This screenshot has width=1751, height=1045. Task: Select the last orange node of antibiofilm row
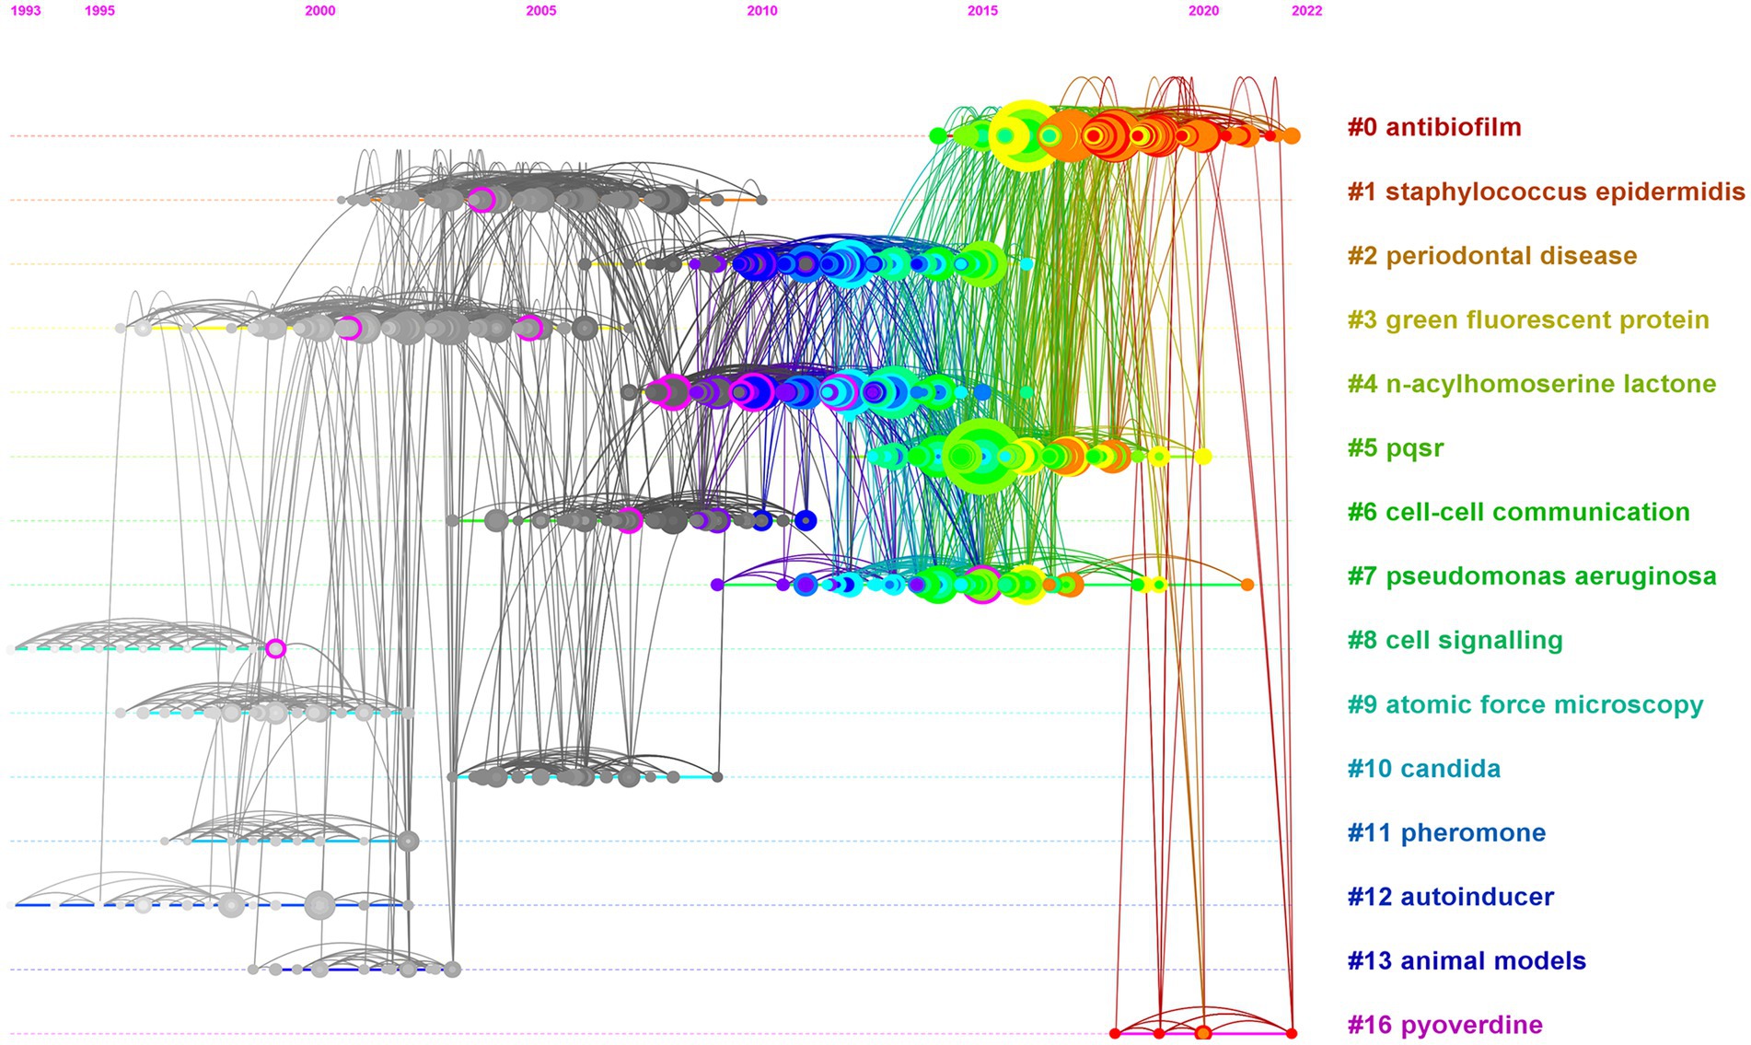pyautogui.click(x=1292, y=136)
